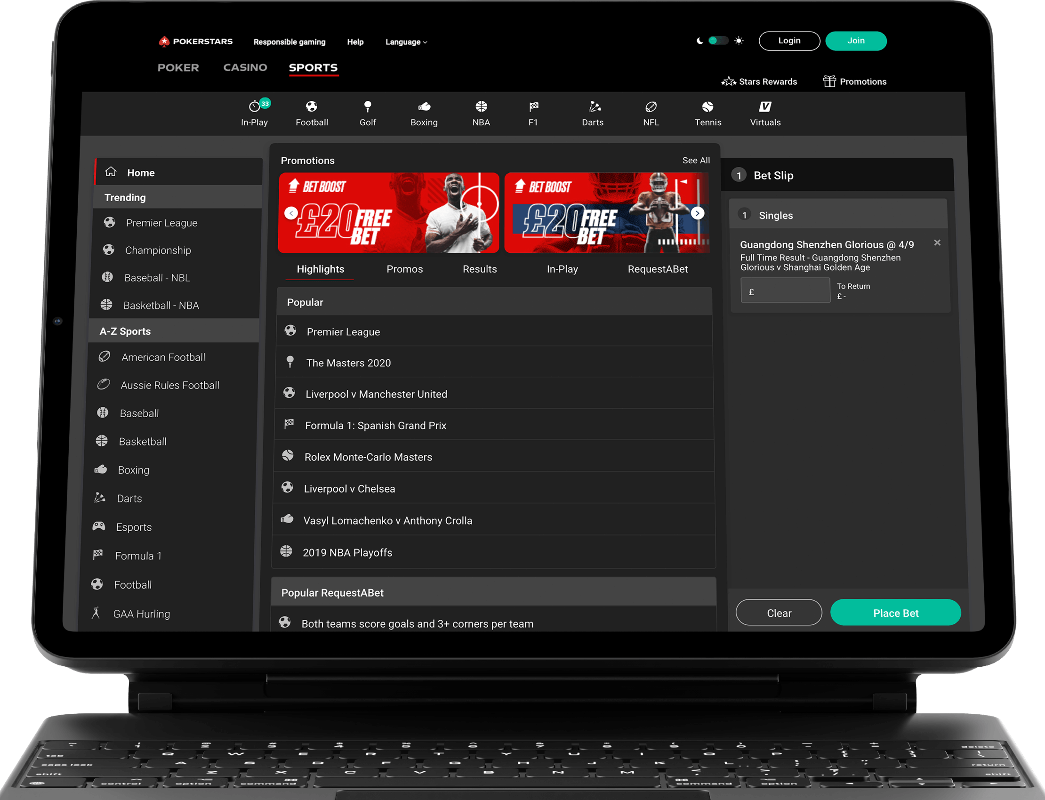Open the Results tab
Screen dimensions: 1045x800
coord(480,269)
